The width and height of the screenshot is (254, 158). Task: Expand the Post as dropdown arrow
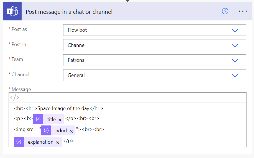coord(235,30)
